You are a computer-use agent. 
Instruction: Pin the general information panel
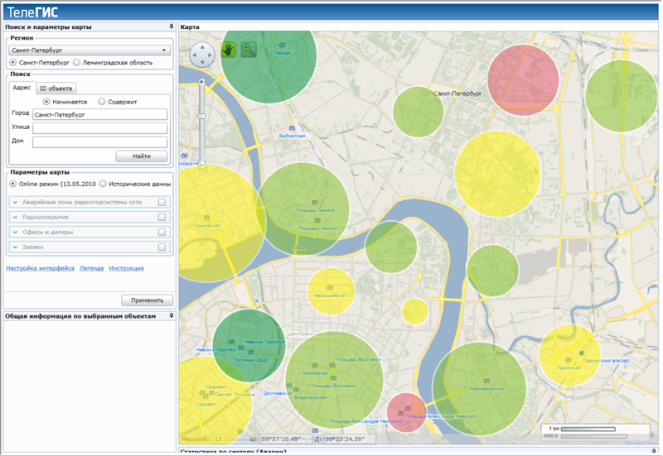point(171,315)
